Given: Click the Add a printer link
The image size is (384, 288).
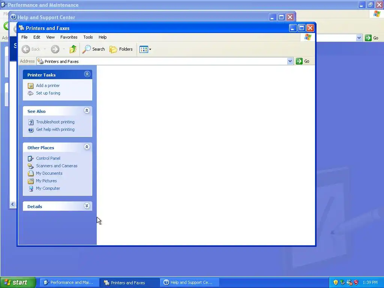Looking at the screenshot, I should pos(48,85).
